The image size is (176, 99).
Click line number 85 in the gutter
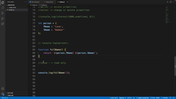click(34, 50)
